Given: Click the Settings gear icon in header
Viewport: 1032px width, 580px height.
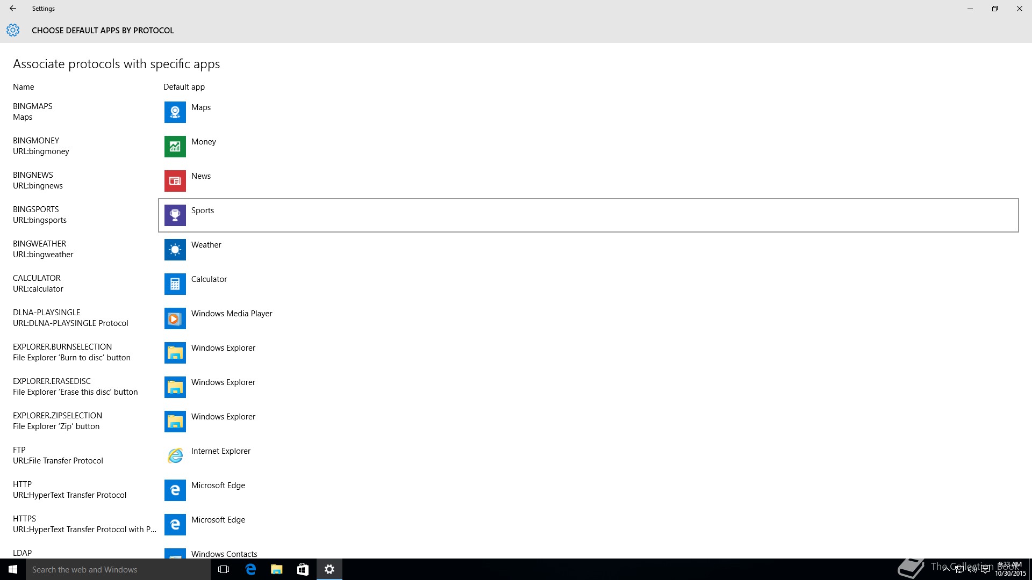Looking at the screenshot, I should [13, 30].
